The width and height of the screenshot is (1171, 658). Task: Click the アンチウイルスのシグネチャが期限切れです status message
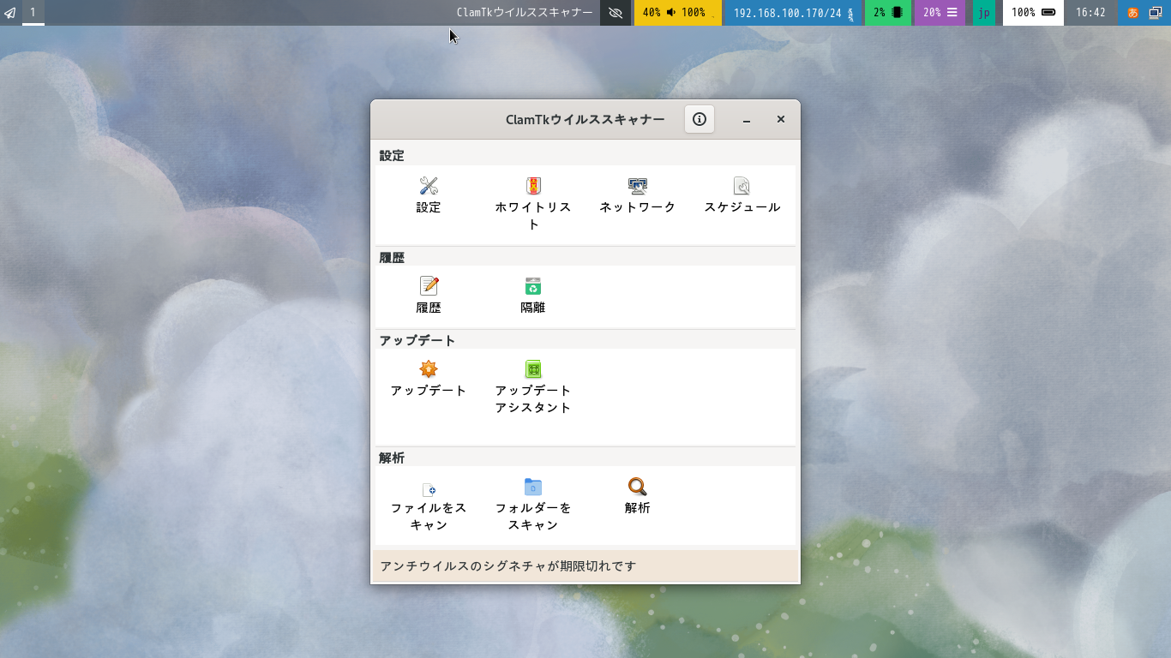508,566
